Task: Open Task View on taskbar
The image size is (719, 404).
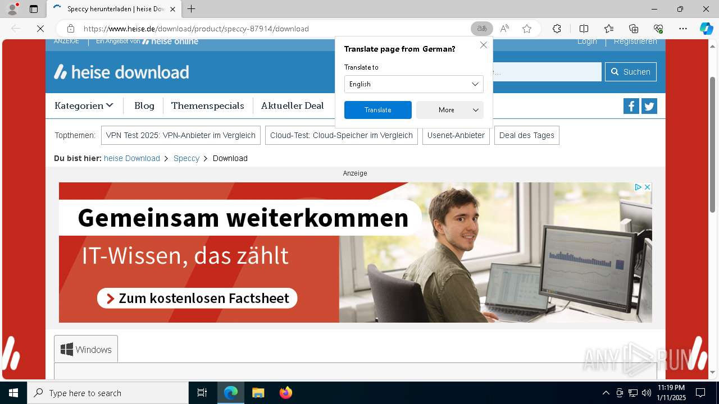Action: (x=202, y=393)
